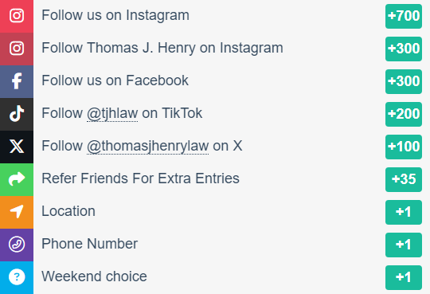
Task: Expand the Phone Number entry
Action: coord(215,245)
